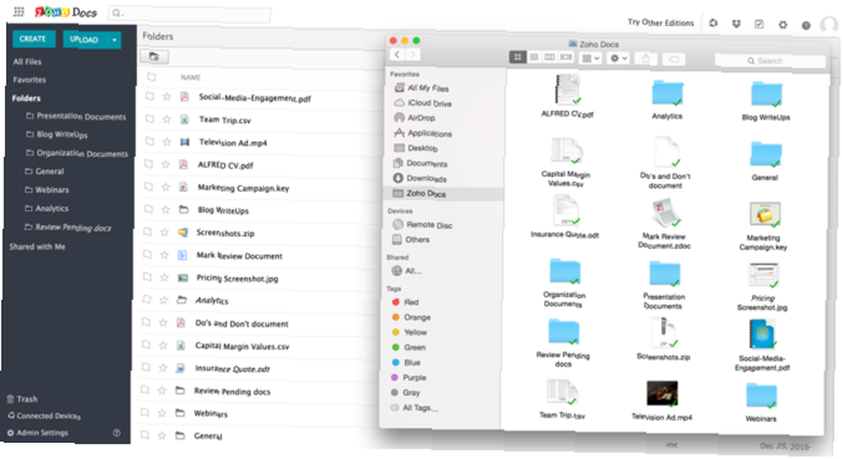Screen dimensions: 842x459
Task: Check the box for Webinars row
Action: (145, 412)
